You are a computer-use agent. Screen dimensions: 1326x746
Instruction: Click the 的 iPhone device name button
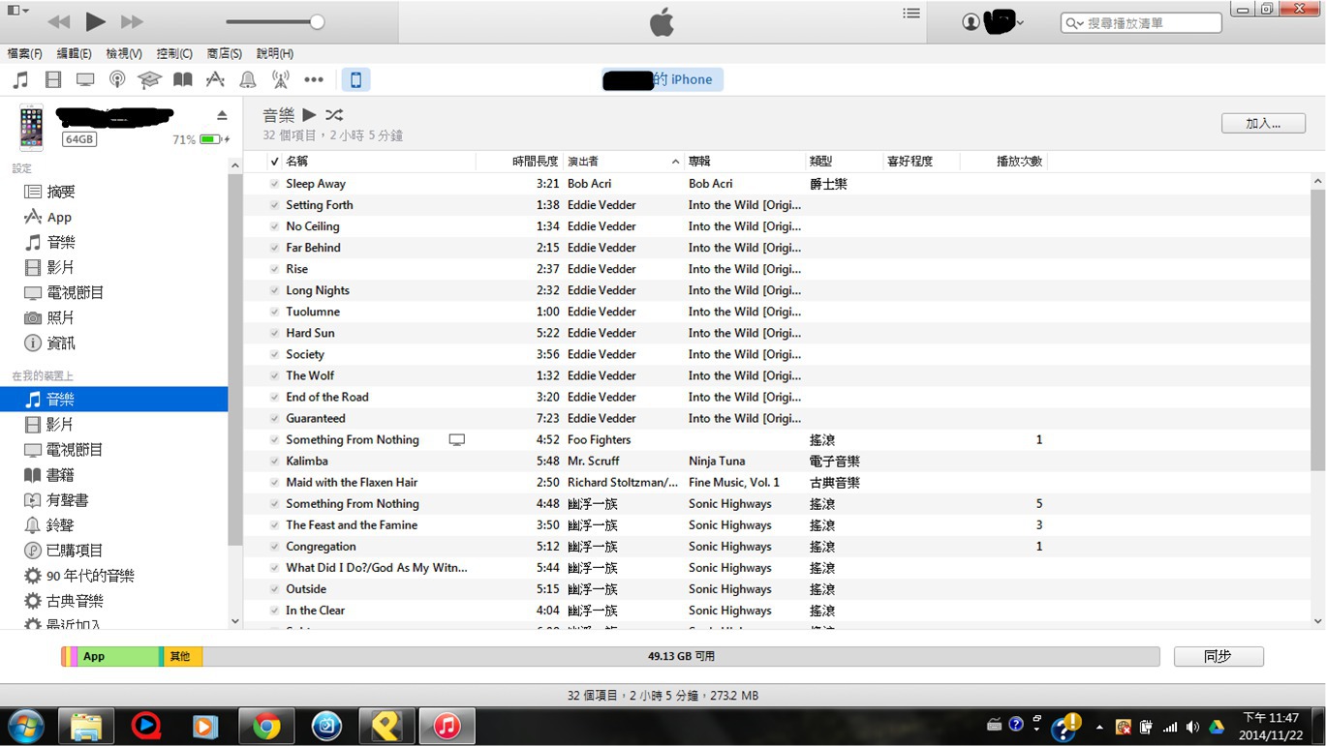[x=663, y=79]
